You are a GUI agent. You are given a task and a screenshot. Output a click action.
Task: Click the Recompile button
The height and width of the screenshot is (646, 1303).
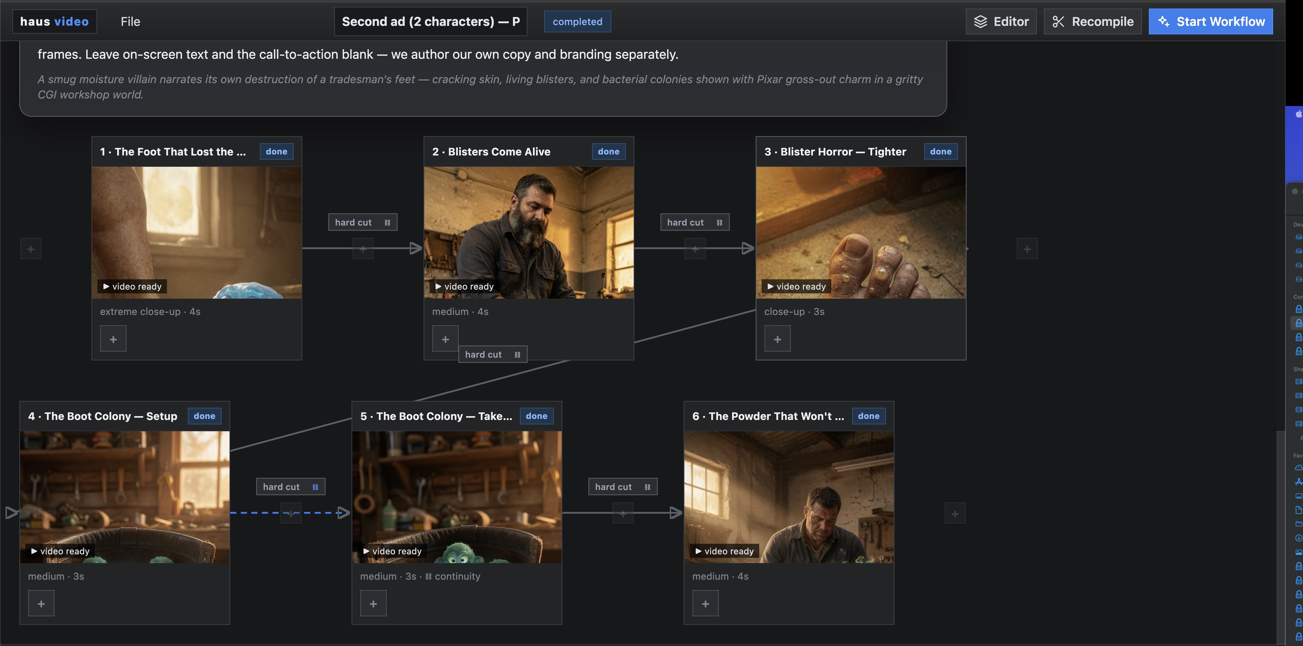(1093, 22)
